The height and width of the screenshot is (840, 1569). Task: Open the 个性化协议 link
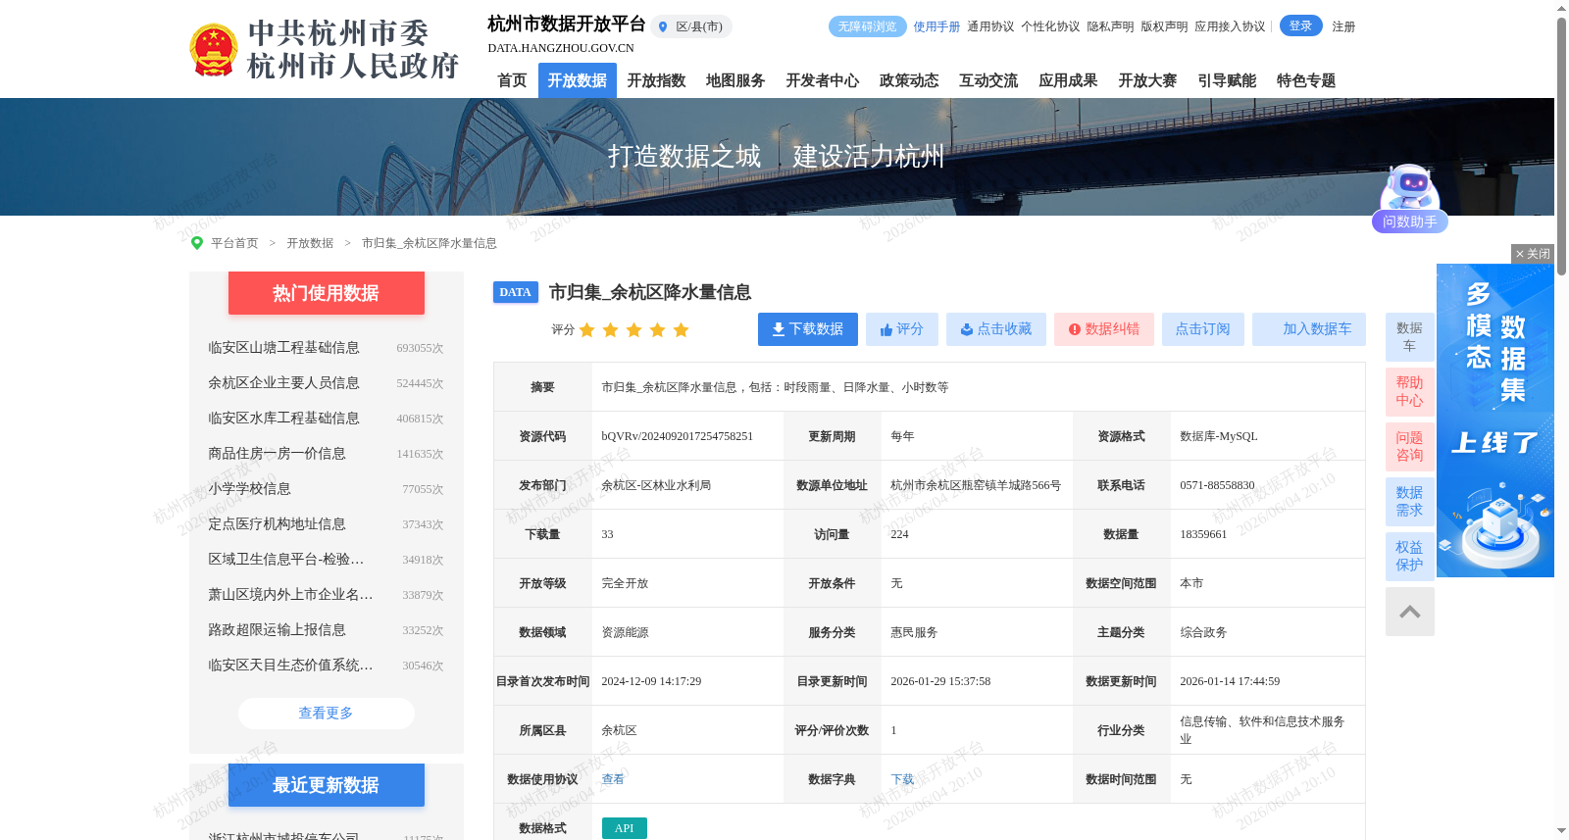(1050, 26)
